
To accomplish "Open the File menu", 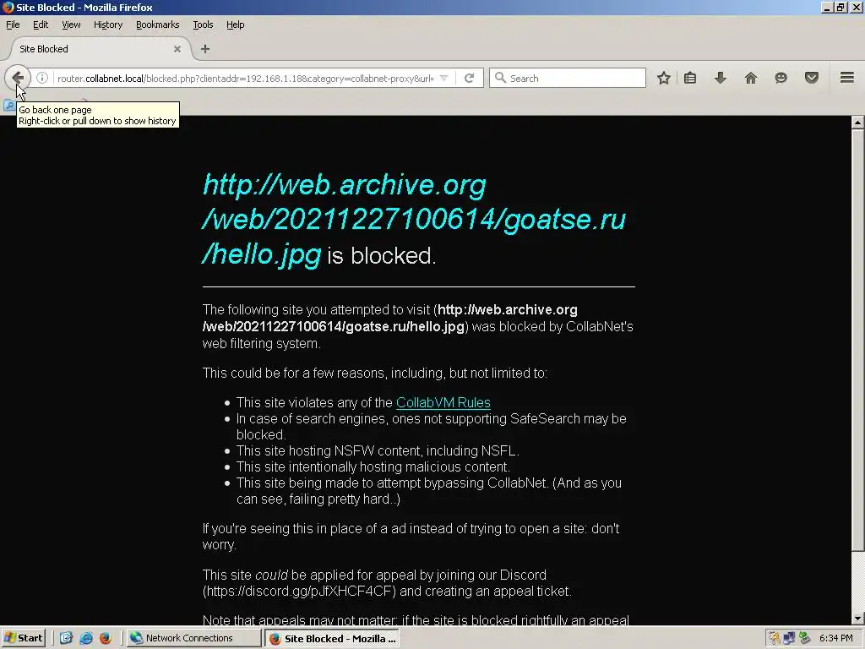I will click(13, 25).
